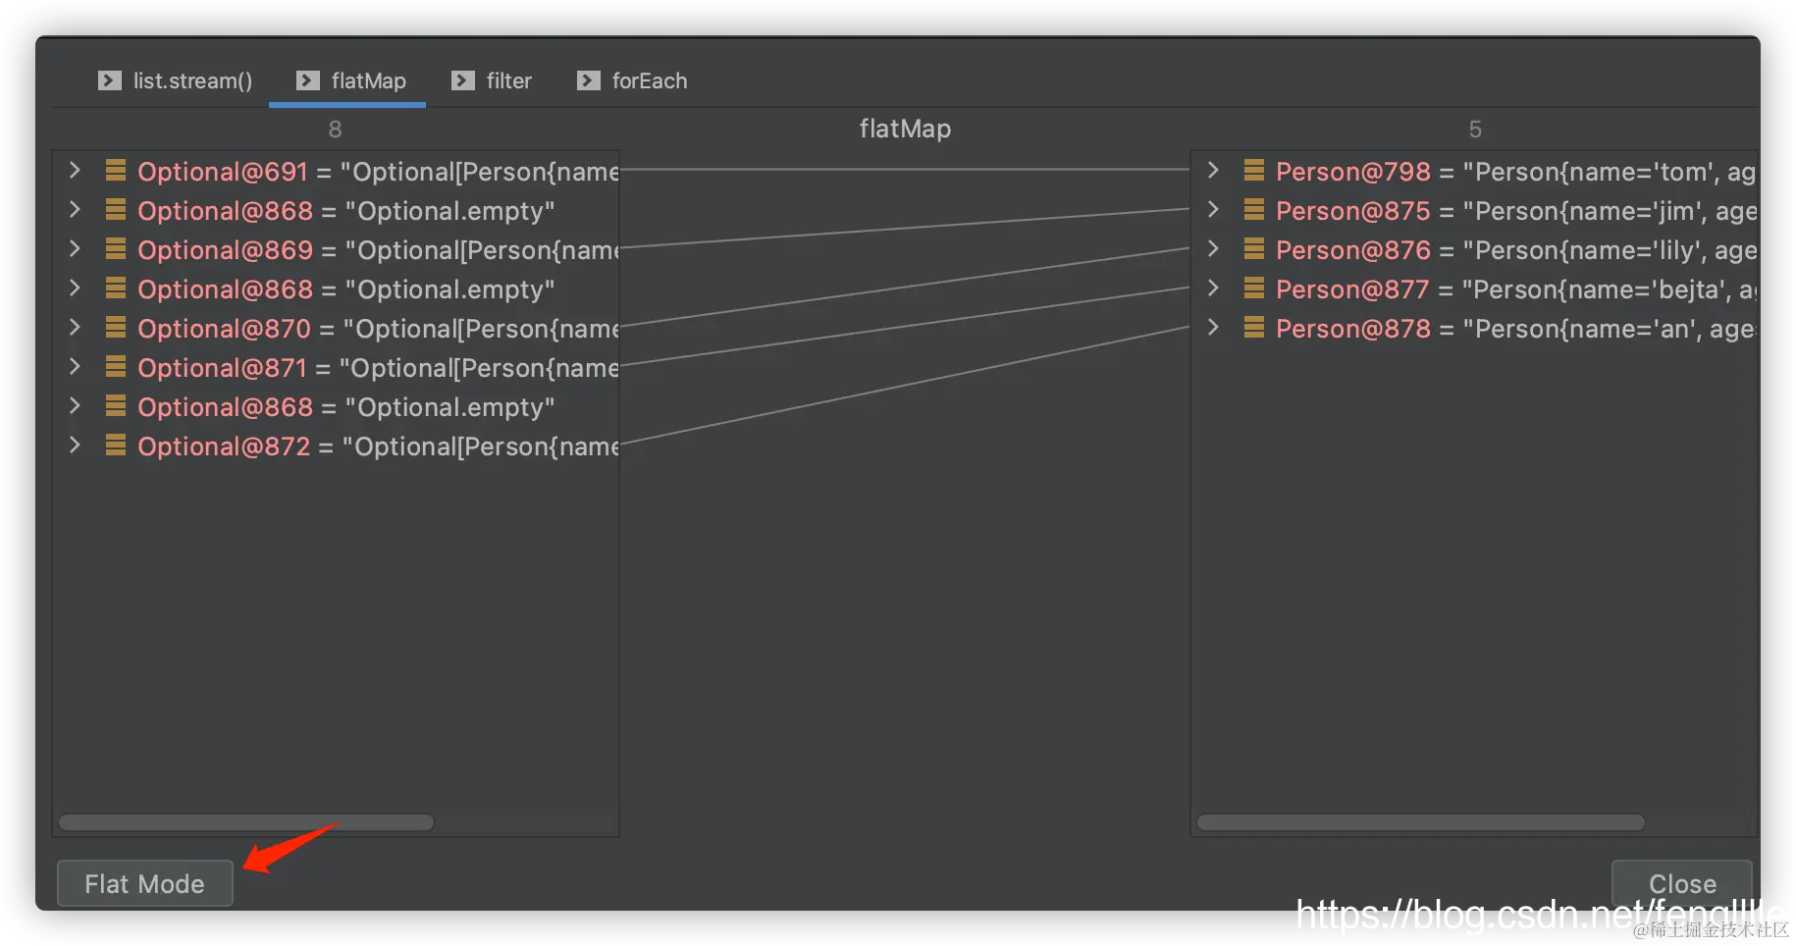
Task: Expand the Optional@869 tree node
Action: [75, 249]
